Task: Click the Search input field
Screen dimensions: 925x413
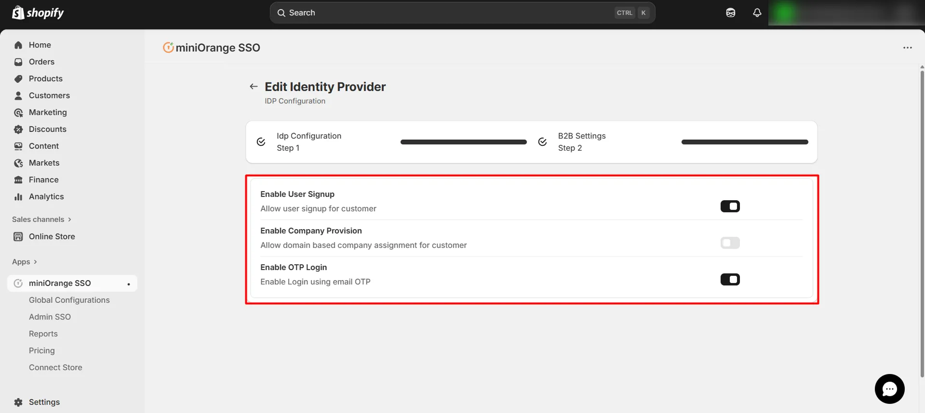Action: pyautogui.click(x=462, y=13)
